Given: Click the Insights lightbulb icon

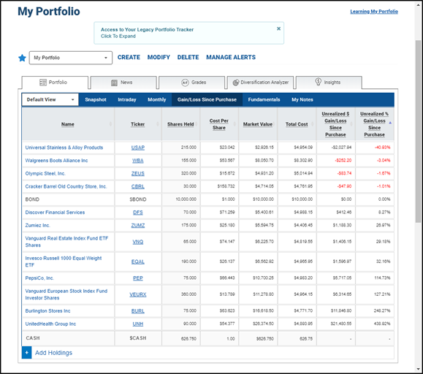Looking at the screenshot, I should 319,82.
